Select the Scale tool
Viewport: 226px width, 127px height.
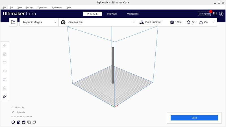[x=5, y=54]
